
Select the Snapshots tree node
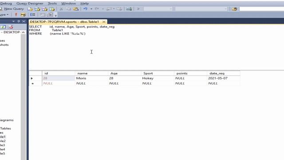[x=4, y=45]
